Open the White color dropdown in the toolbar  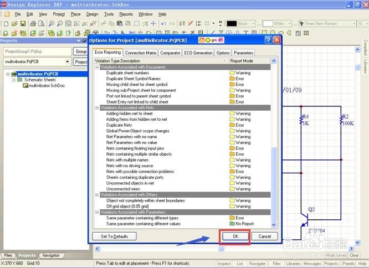click(289, 23)
